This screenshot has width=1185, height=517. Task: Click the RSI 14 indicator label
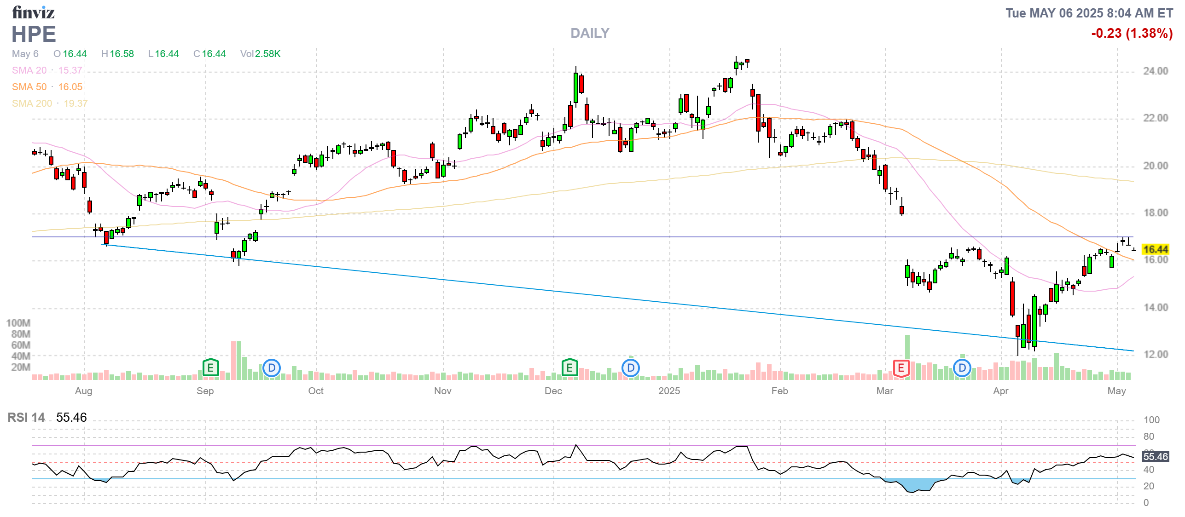point(26,417)
